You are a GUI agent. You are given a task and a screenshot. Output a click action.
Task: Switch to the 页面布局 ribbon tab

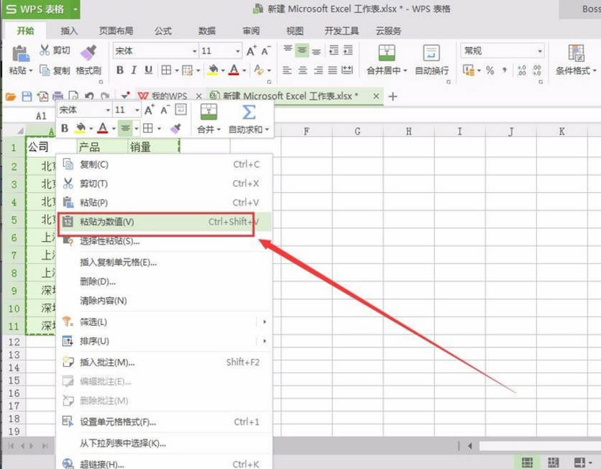coord(116,31)
